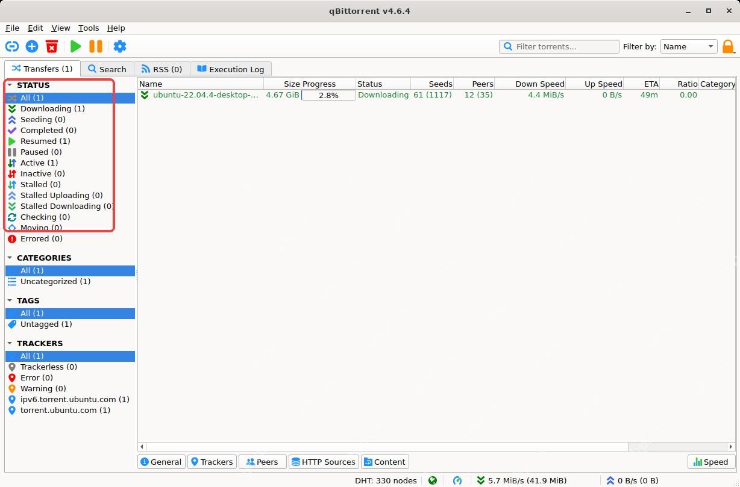
Task: Toggle alternative speed limits gauge icon
Action: (x=457, y=480)
